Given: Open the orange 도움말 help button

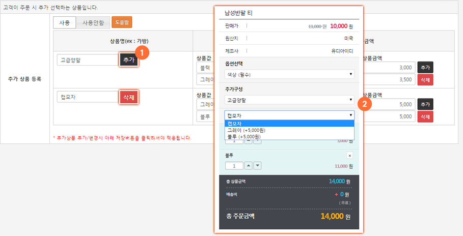Looking at the screenshot, I should tap(122, 22).
